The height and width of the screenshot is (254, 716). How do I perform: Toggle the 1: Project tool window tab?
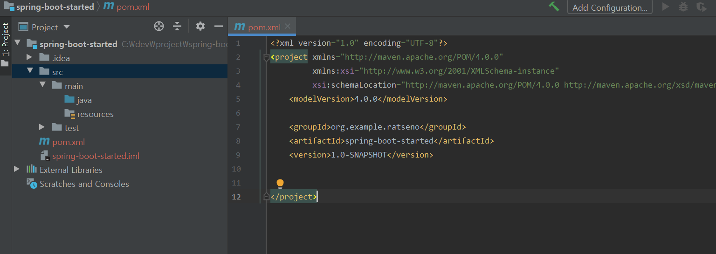coord(6,40)
